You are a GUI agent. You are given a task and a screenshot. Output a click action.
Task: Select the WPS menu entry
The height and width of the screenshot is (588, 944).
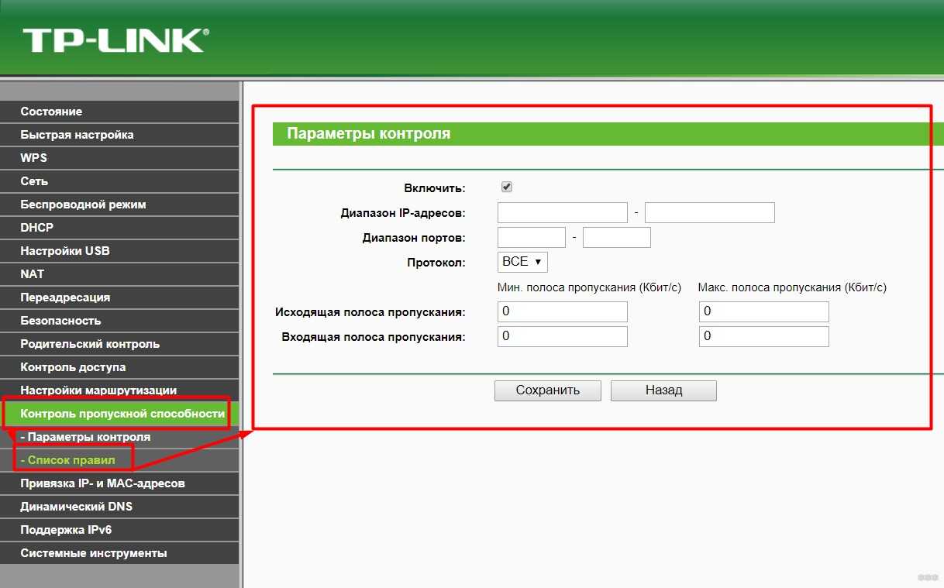pyautogui.click(x=119, y=158)
